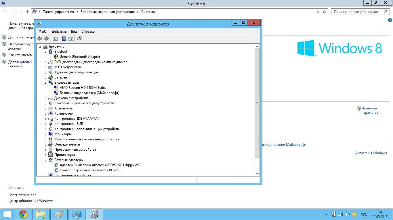The height and width of the screenshot is (220, 393).
Task: Open the blue Help question-mark toolbar icon
Action: (x=64, y=38)
